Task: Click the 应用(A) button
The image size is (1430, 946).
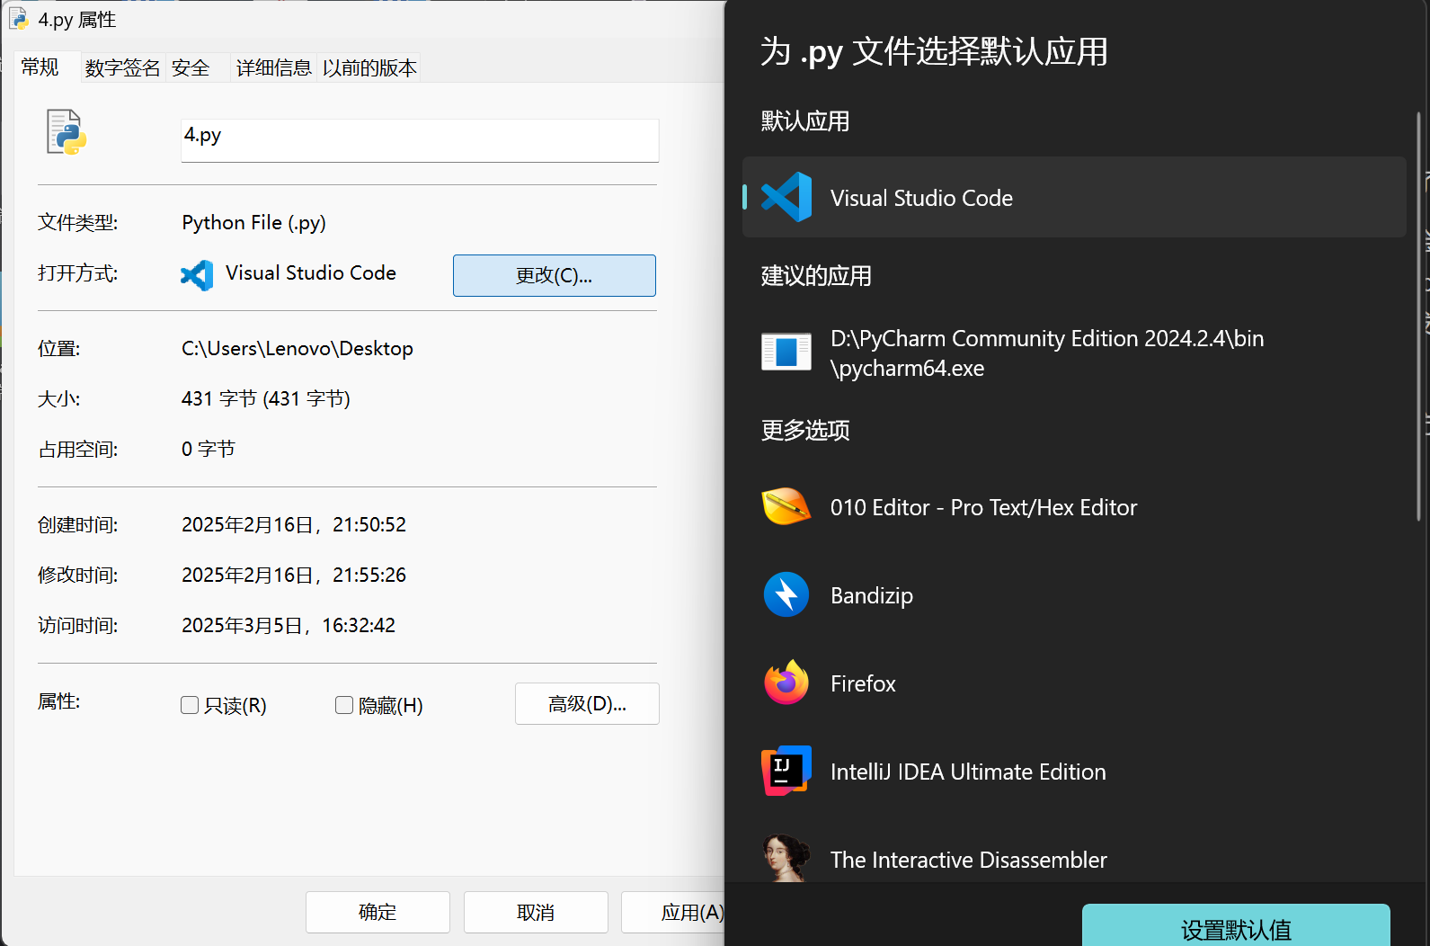Action: click(x=673, y=912)
